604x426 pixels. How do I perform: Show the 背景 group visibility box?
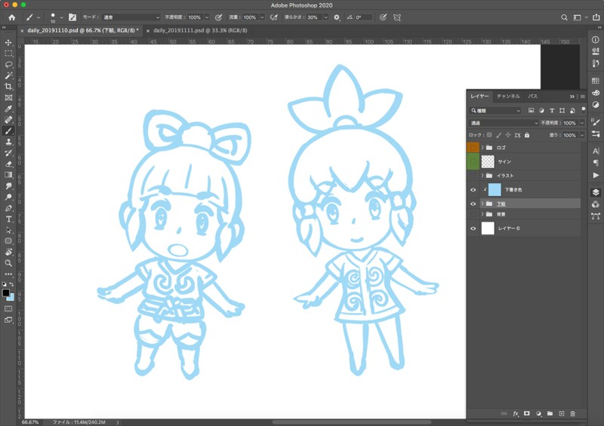pos(473,214)
